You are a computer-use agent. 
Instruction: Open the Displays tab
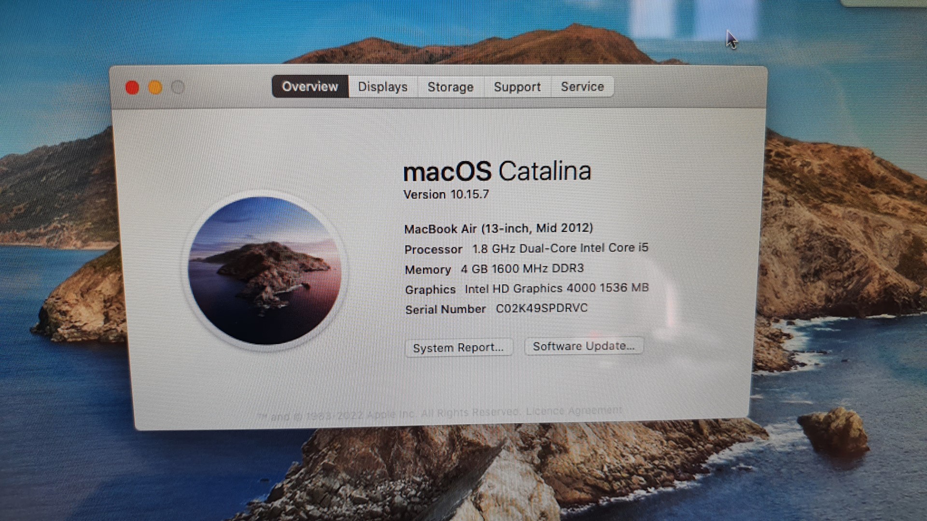pyautogui.click(x=383, y=87)
